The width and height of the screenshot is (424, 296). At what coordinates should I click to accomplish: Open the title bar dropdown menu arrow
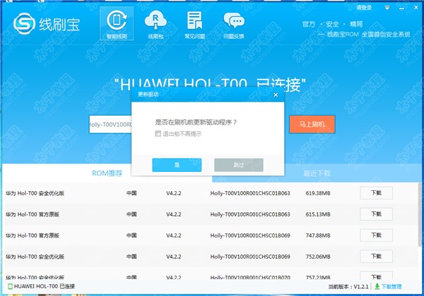tap(387, 8)
